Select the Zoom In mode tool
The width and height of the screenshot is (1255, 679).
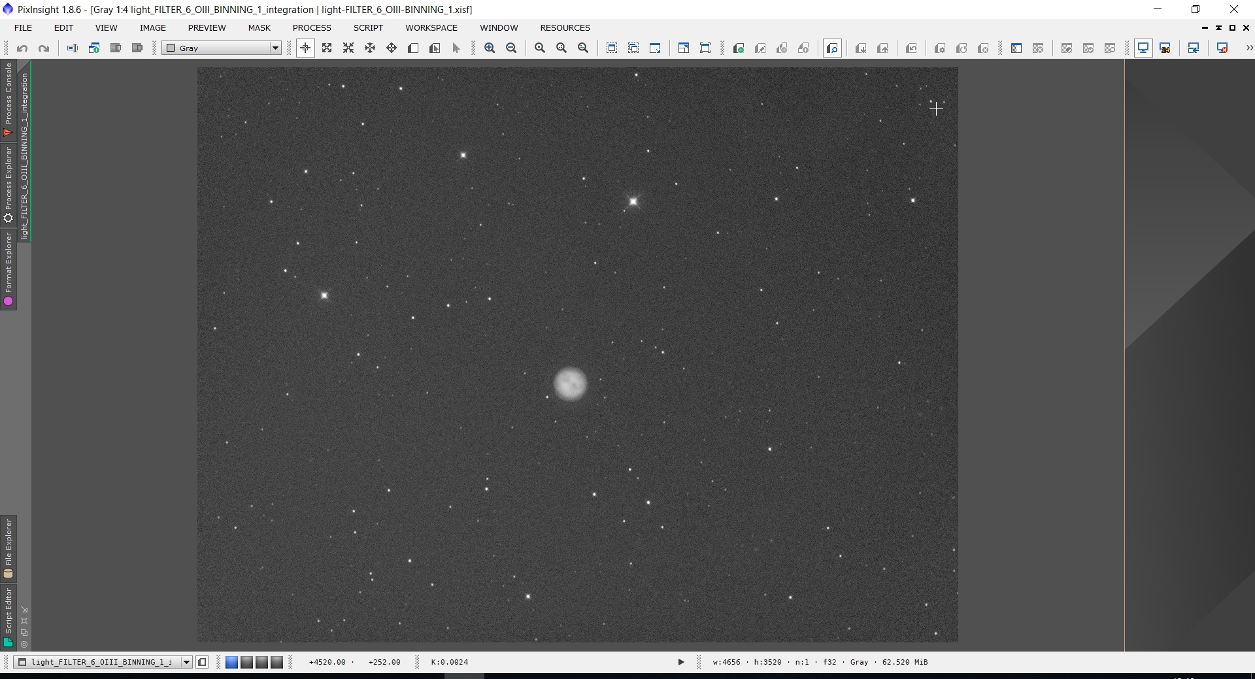[x=327, y=48]
